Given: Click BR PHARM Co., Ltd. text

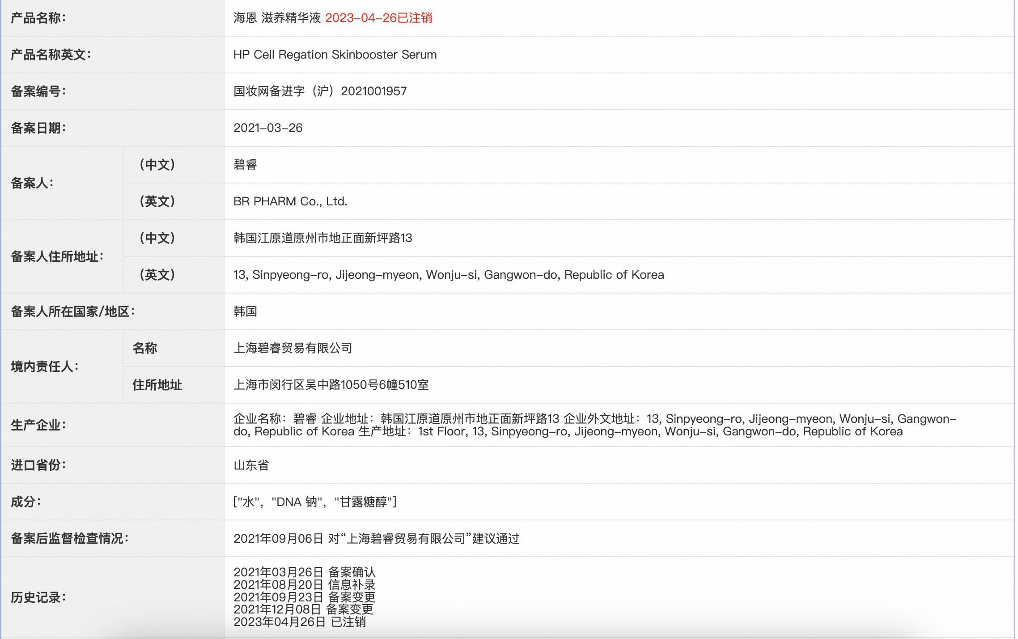Looking at the screenshot, I should (x=290, y=201).
